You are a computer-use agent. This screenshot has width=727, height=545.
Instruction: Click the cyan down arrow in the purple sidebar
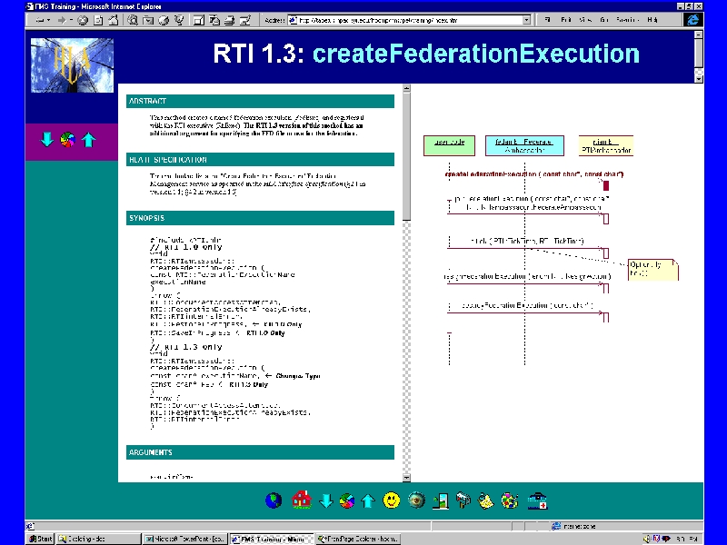(47, 139)
